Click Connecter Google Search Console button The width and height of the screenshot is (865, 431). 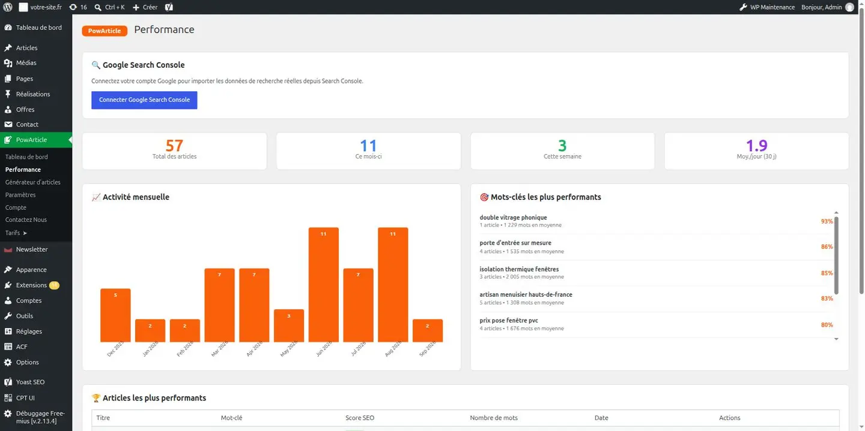(x=144, y=100)
